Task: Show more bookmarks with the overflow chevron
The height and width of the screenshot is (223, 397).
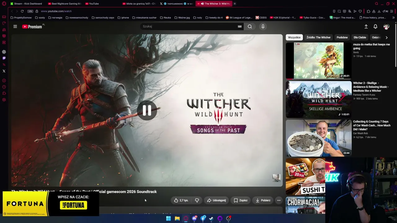Action: click(393, 18)
